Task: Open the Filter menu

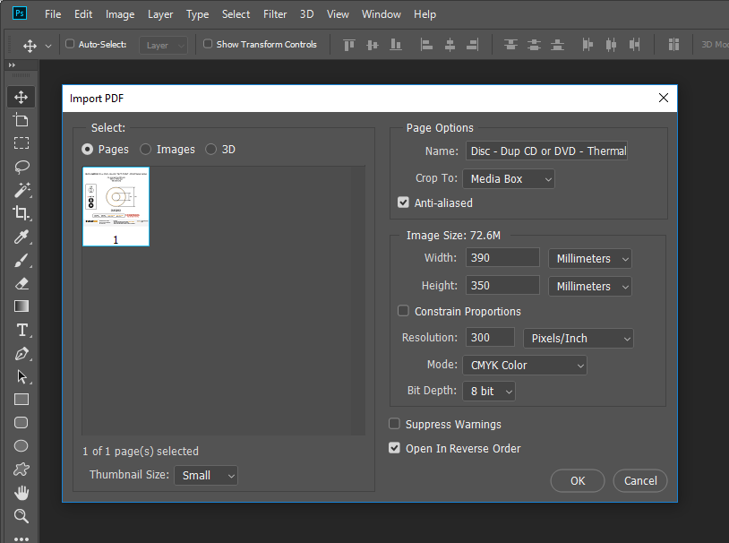Action: pyautogui.click(x=274, y=14)
